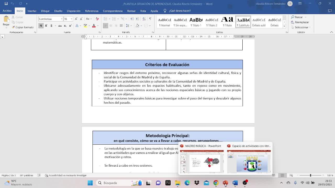Justify the paragraph text alignment

pos(121,26)
